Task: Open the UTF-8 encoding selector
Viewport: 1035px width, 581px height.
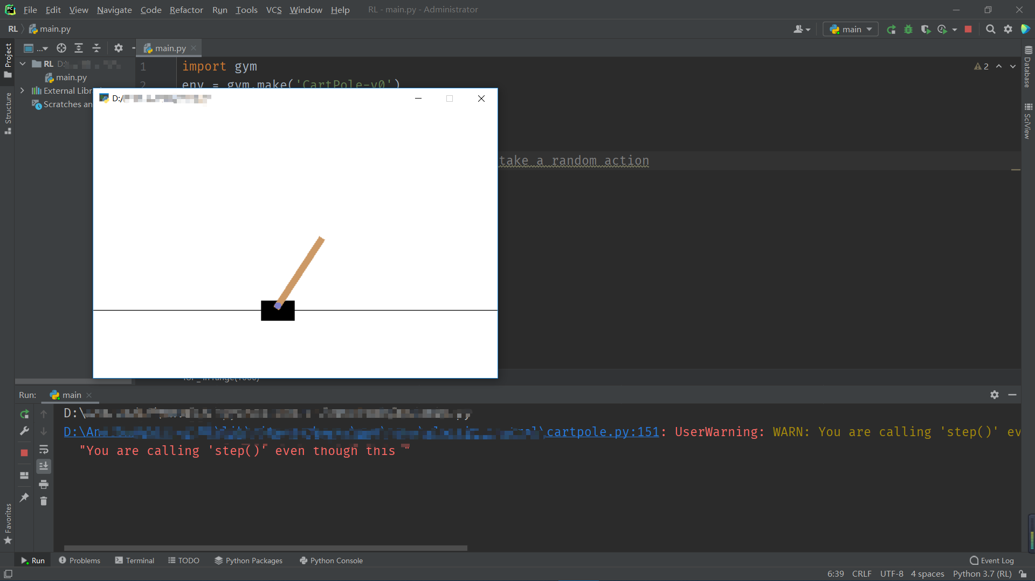Action: pyautogui.click(x=892, y=574)
